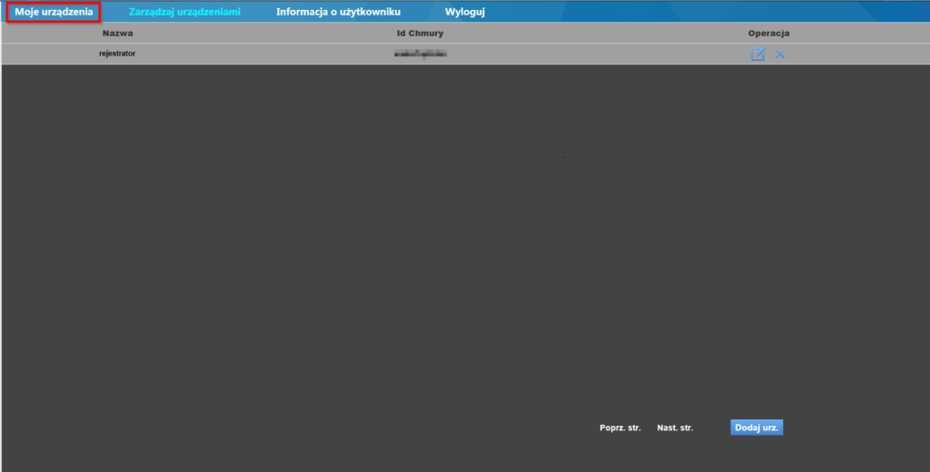
Task: Select the rejestrator device name
Action: pyautogui.click(x=117, y=54)
